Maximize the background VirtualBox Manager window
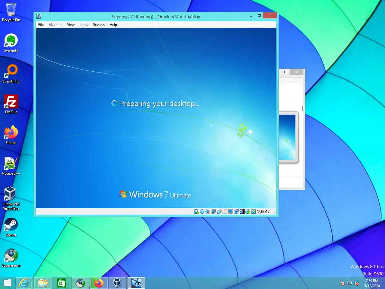The image size is (385, 289). click(286, 72)
